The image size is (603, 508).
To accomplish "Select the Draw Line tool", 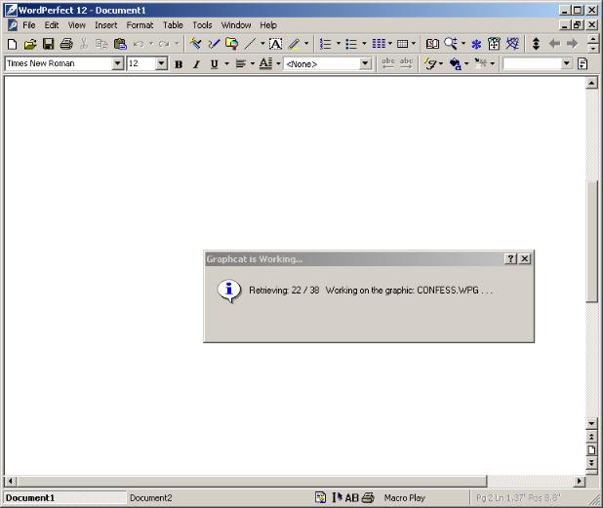I will [x=251, y=44].
